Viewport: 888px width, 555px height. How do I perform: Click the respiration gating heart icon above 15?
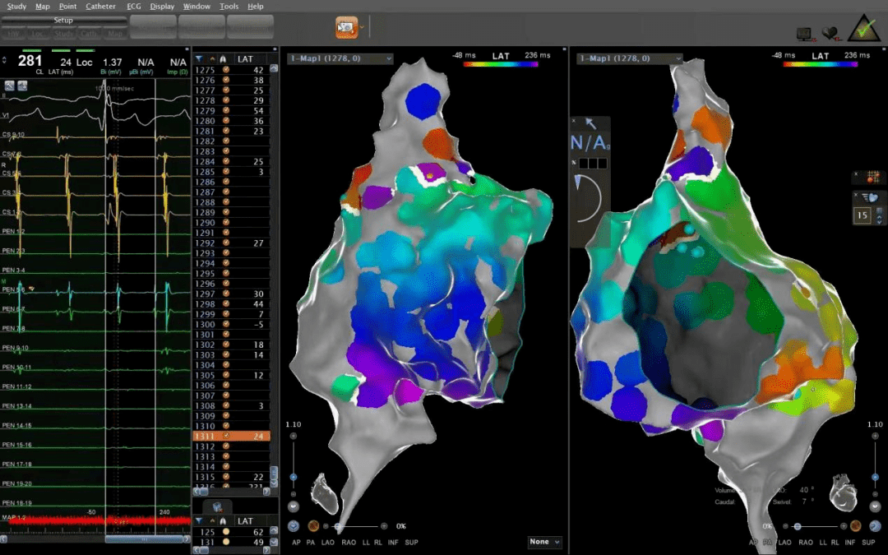pos(872,197)
